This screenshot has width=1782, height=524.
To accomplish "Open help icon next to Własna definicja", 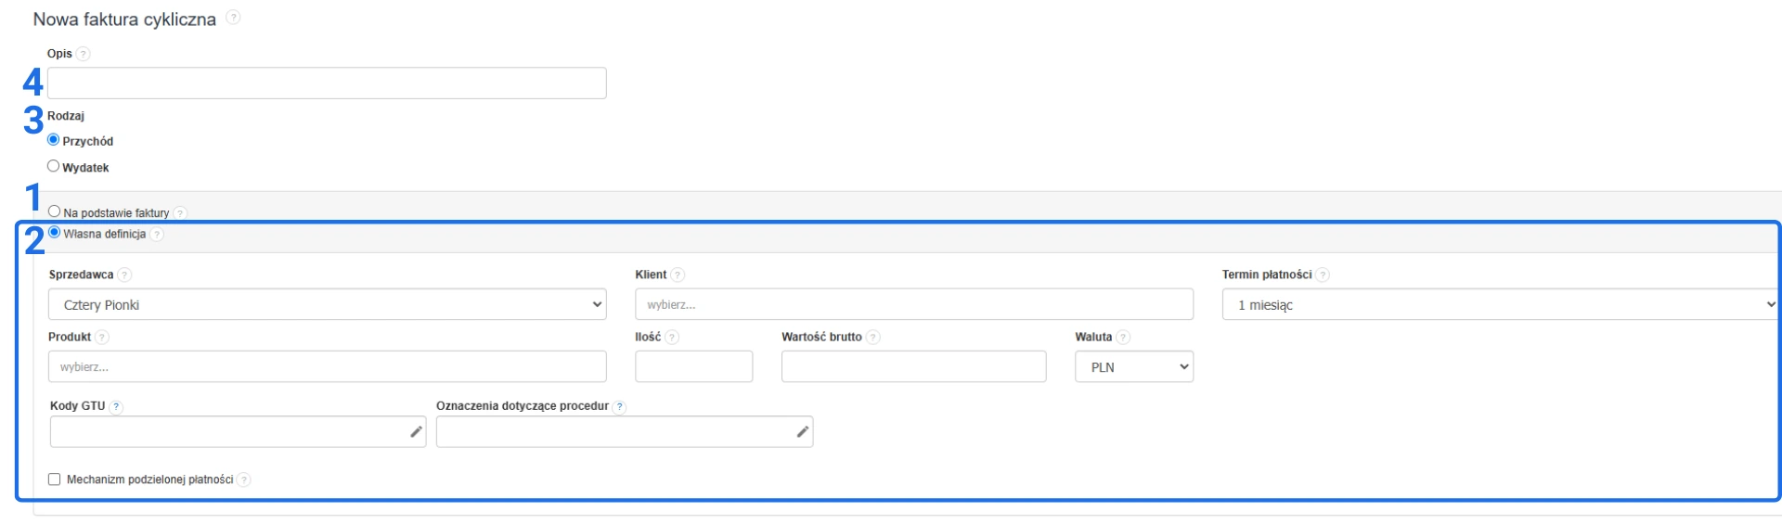I will (x=157, y=235).
